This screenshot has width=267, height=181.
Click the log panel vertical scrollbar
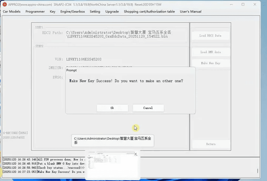point(258,166)
